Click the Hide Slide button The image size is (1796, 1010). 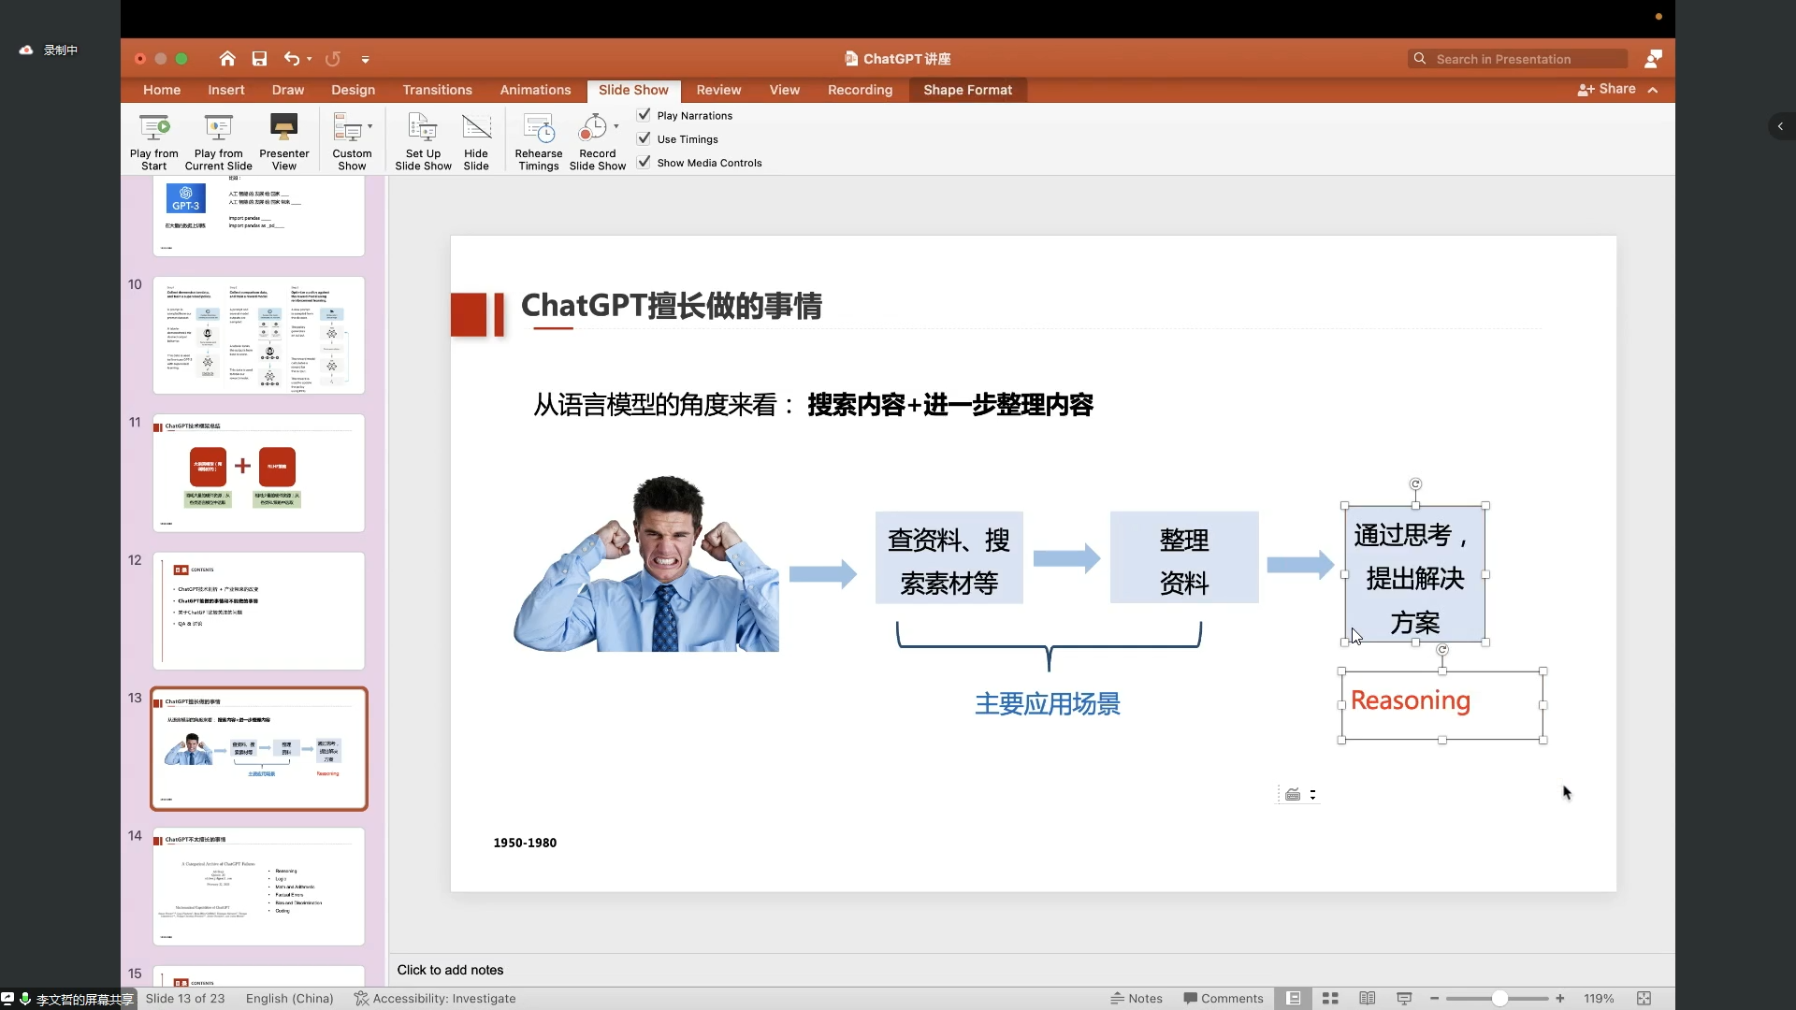point(476,141)
